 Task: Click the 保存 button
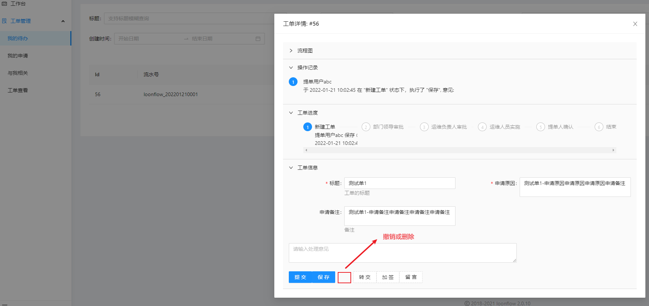tap(324, 277)
